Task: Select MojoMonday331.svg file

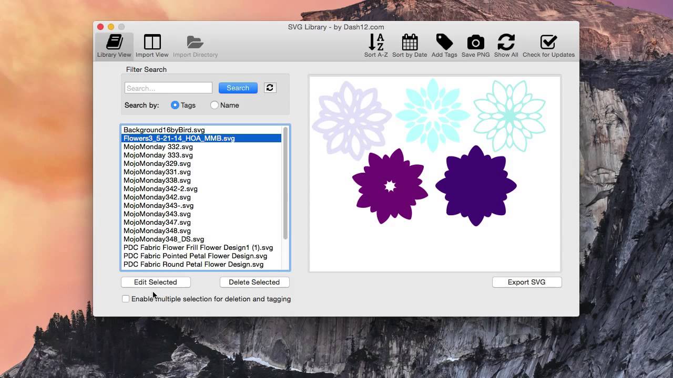Action: click(201, 172)
